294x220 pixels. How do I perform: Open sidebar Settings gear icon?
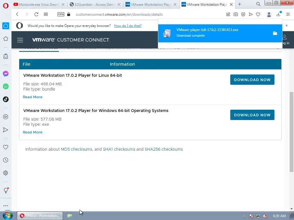pos(6,173)
